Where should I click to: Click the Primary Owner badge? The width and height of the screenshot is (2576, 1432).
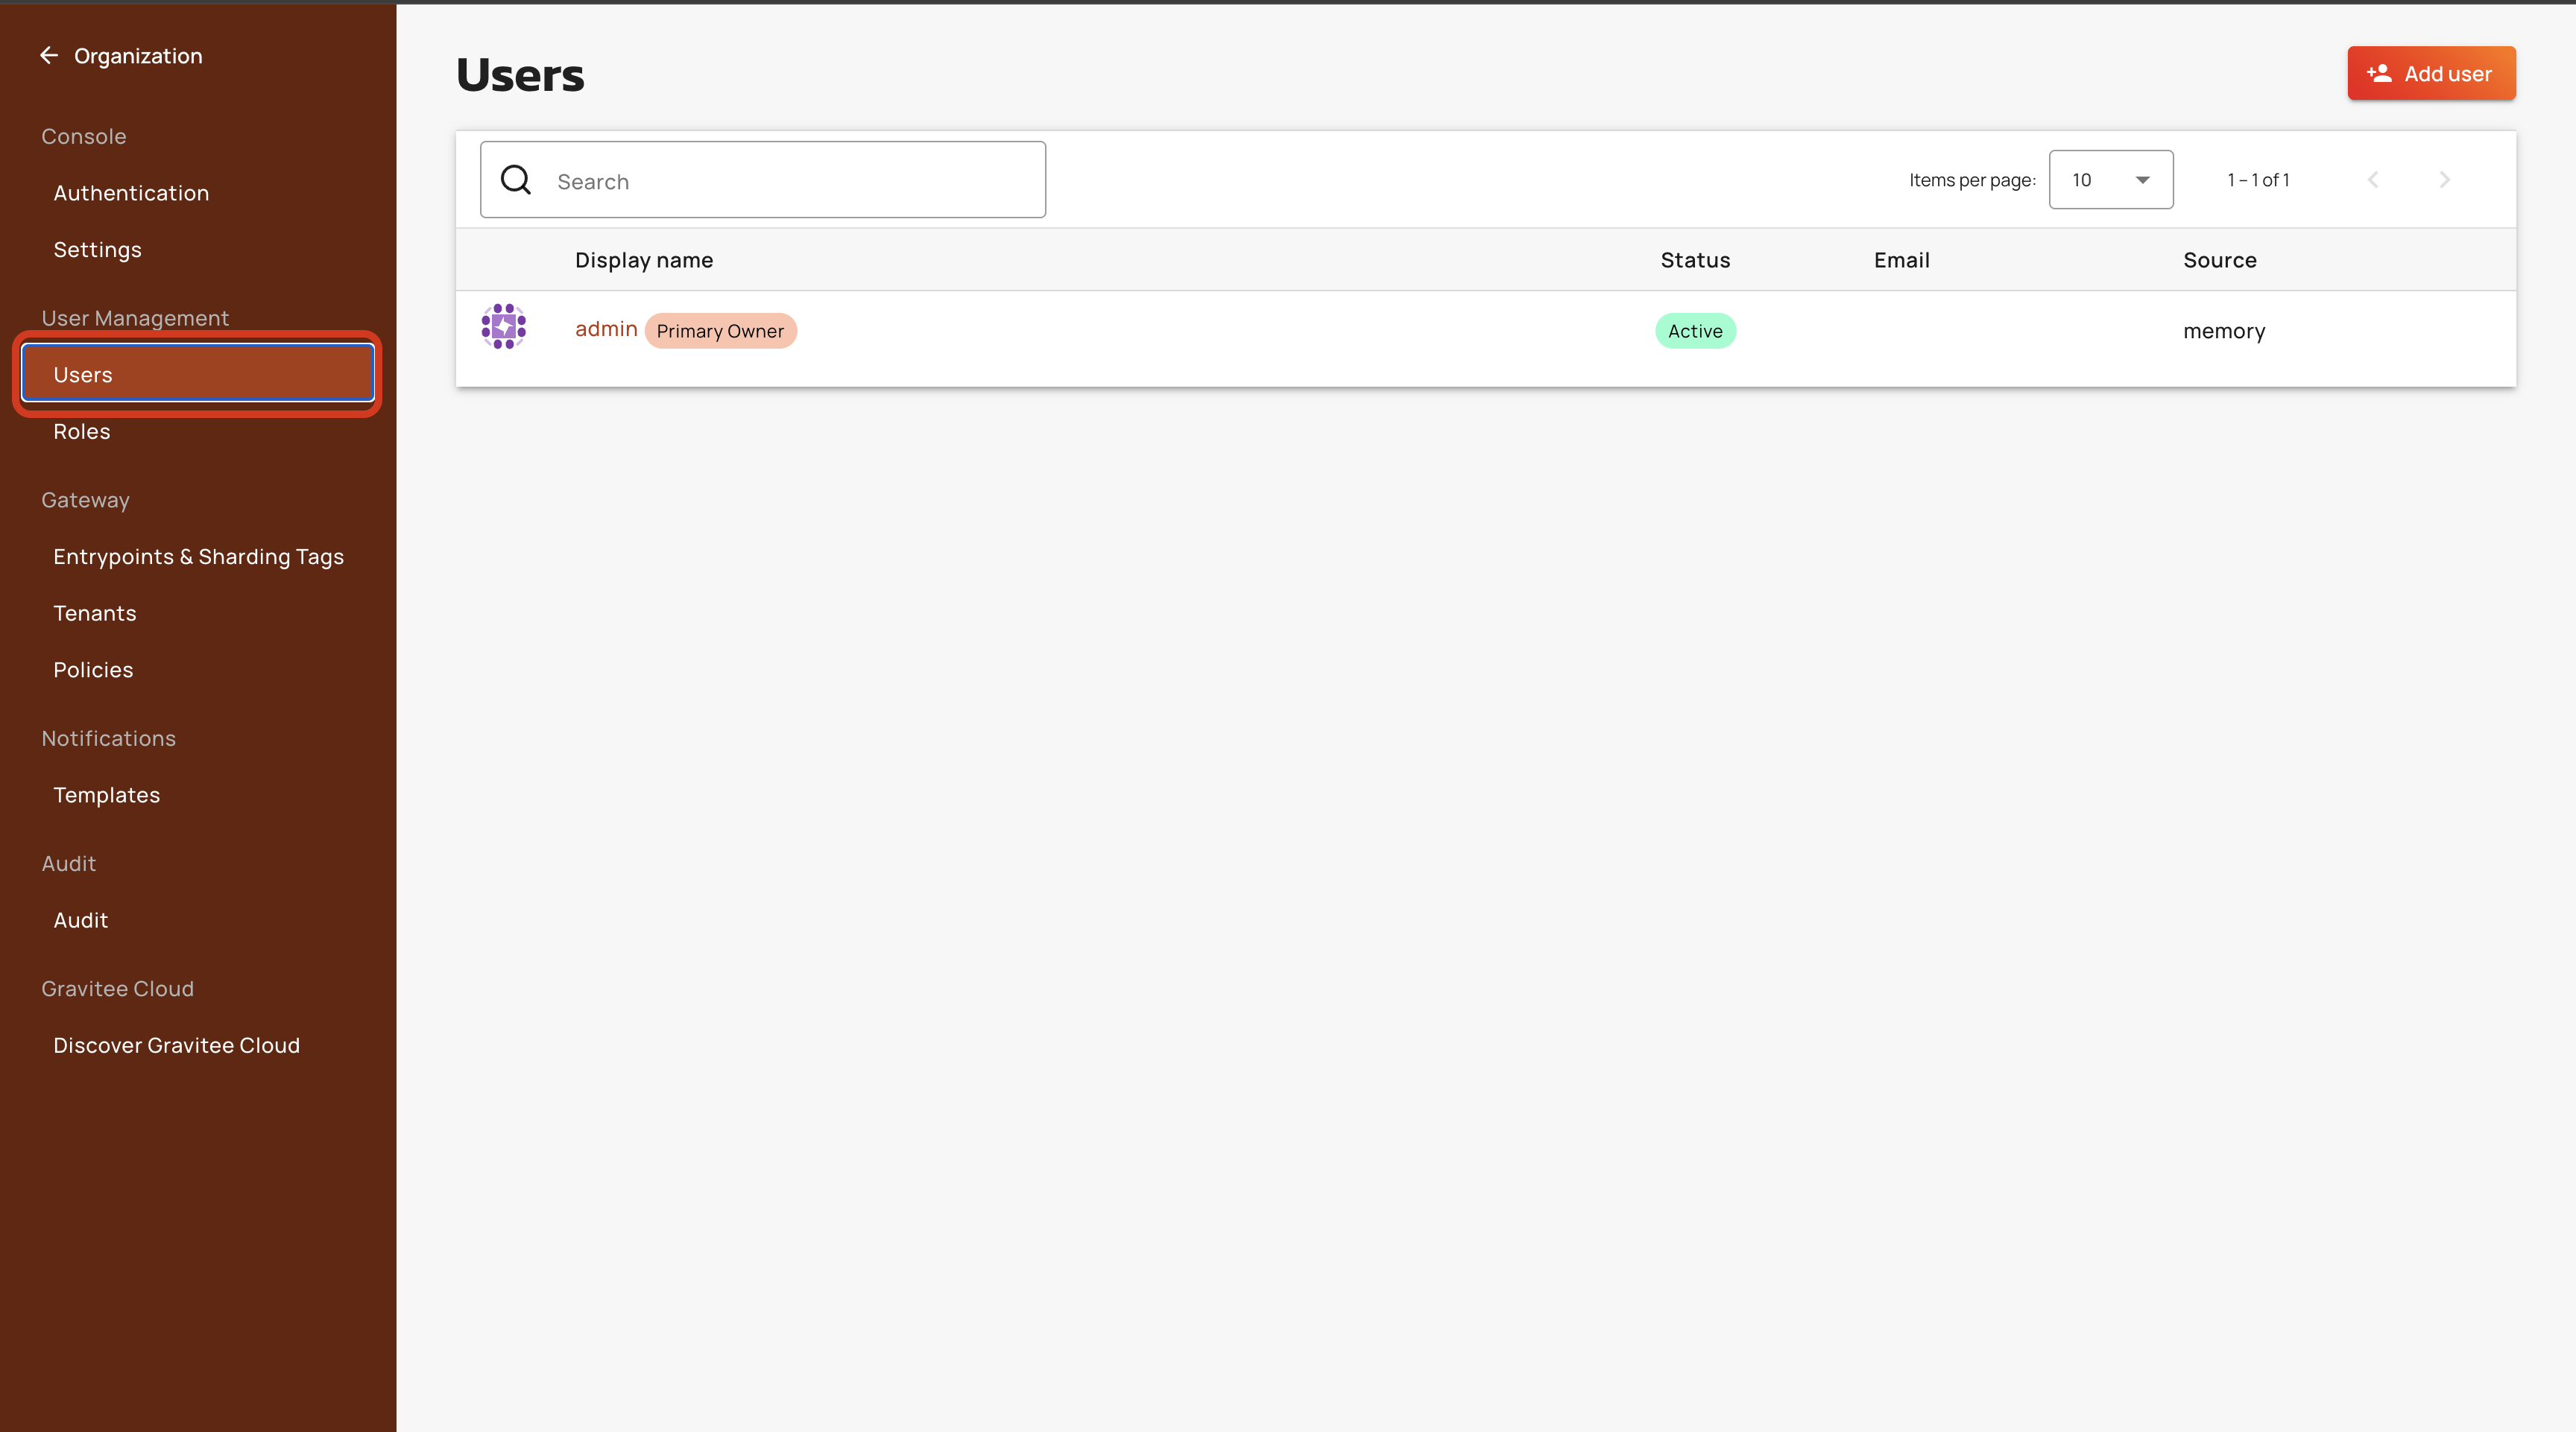[x=720, y=331]
